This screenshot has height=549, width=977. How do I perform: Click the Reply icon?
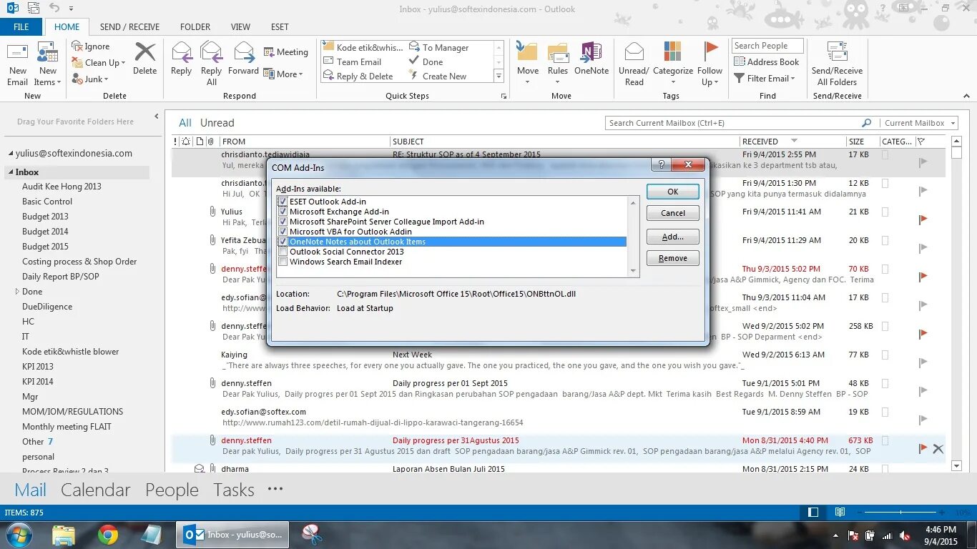182,52
